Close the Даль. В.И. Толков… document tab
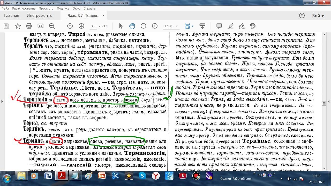 pyautogui.click(x=104, y=16)
